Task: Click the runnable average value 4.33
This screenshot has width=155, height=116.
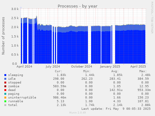Action: pyautogui.click(x=117, y=101)
